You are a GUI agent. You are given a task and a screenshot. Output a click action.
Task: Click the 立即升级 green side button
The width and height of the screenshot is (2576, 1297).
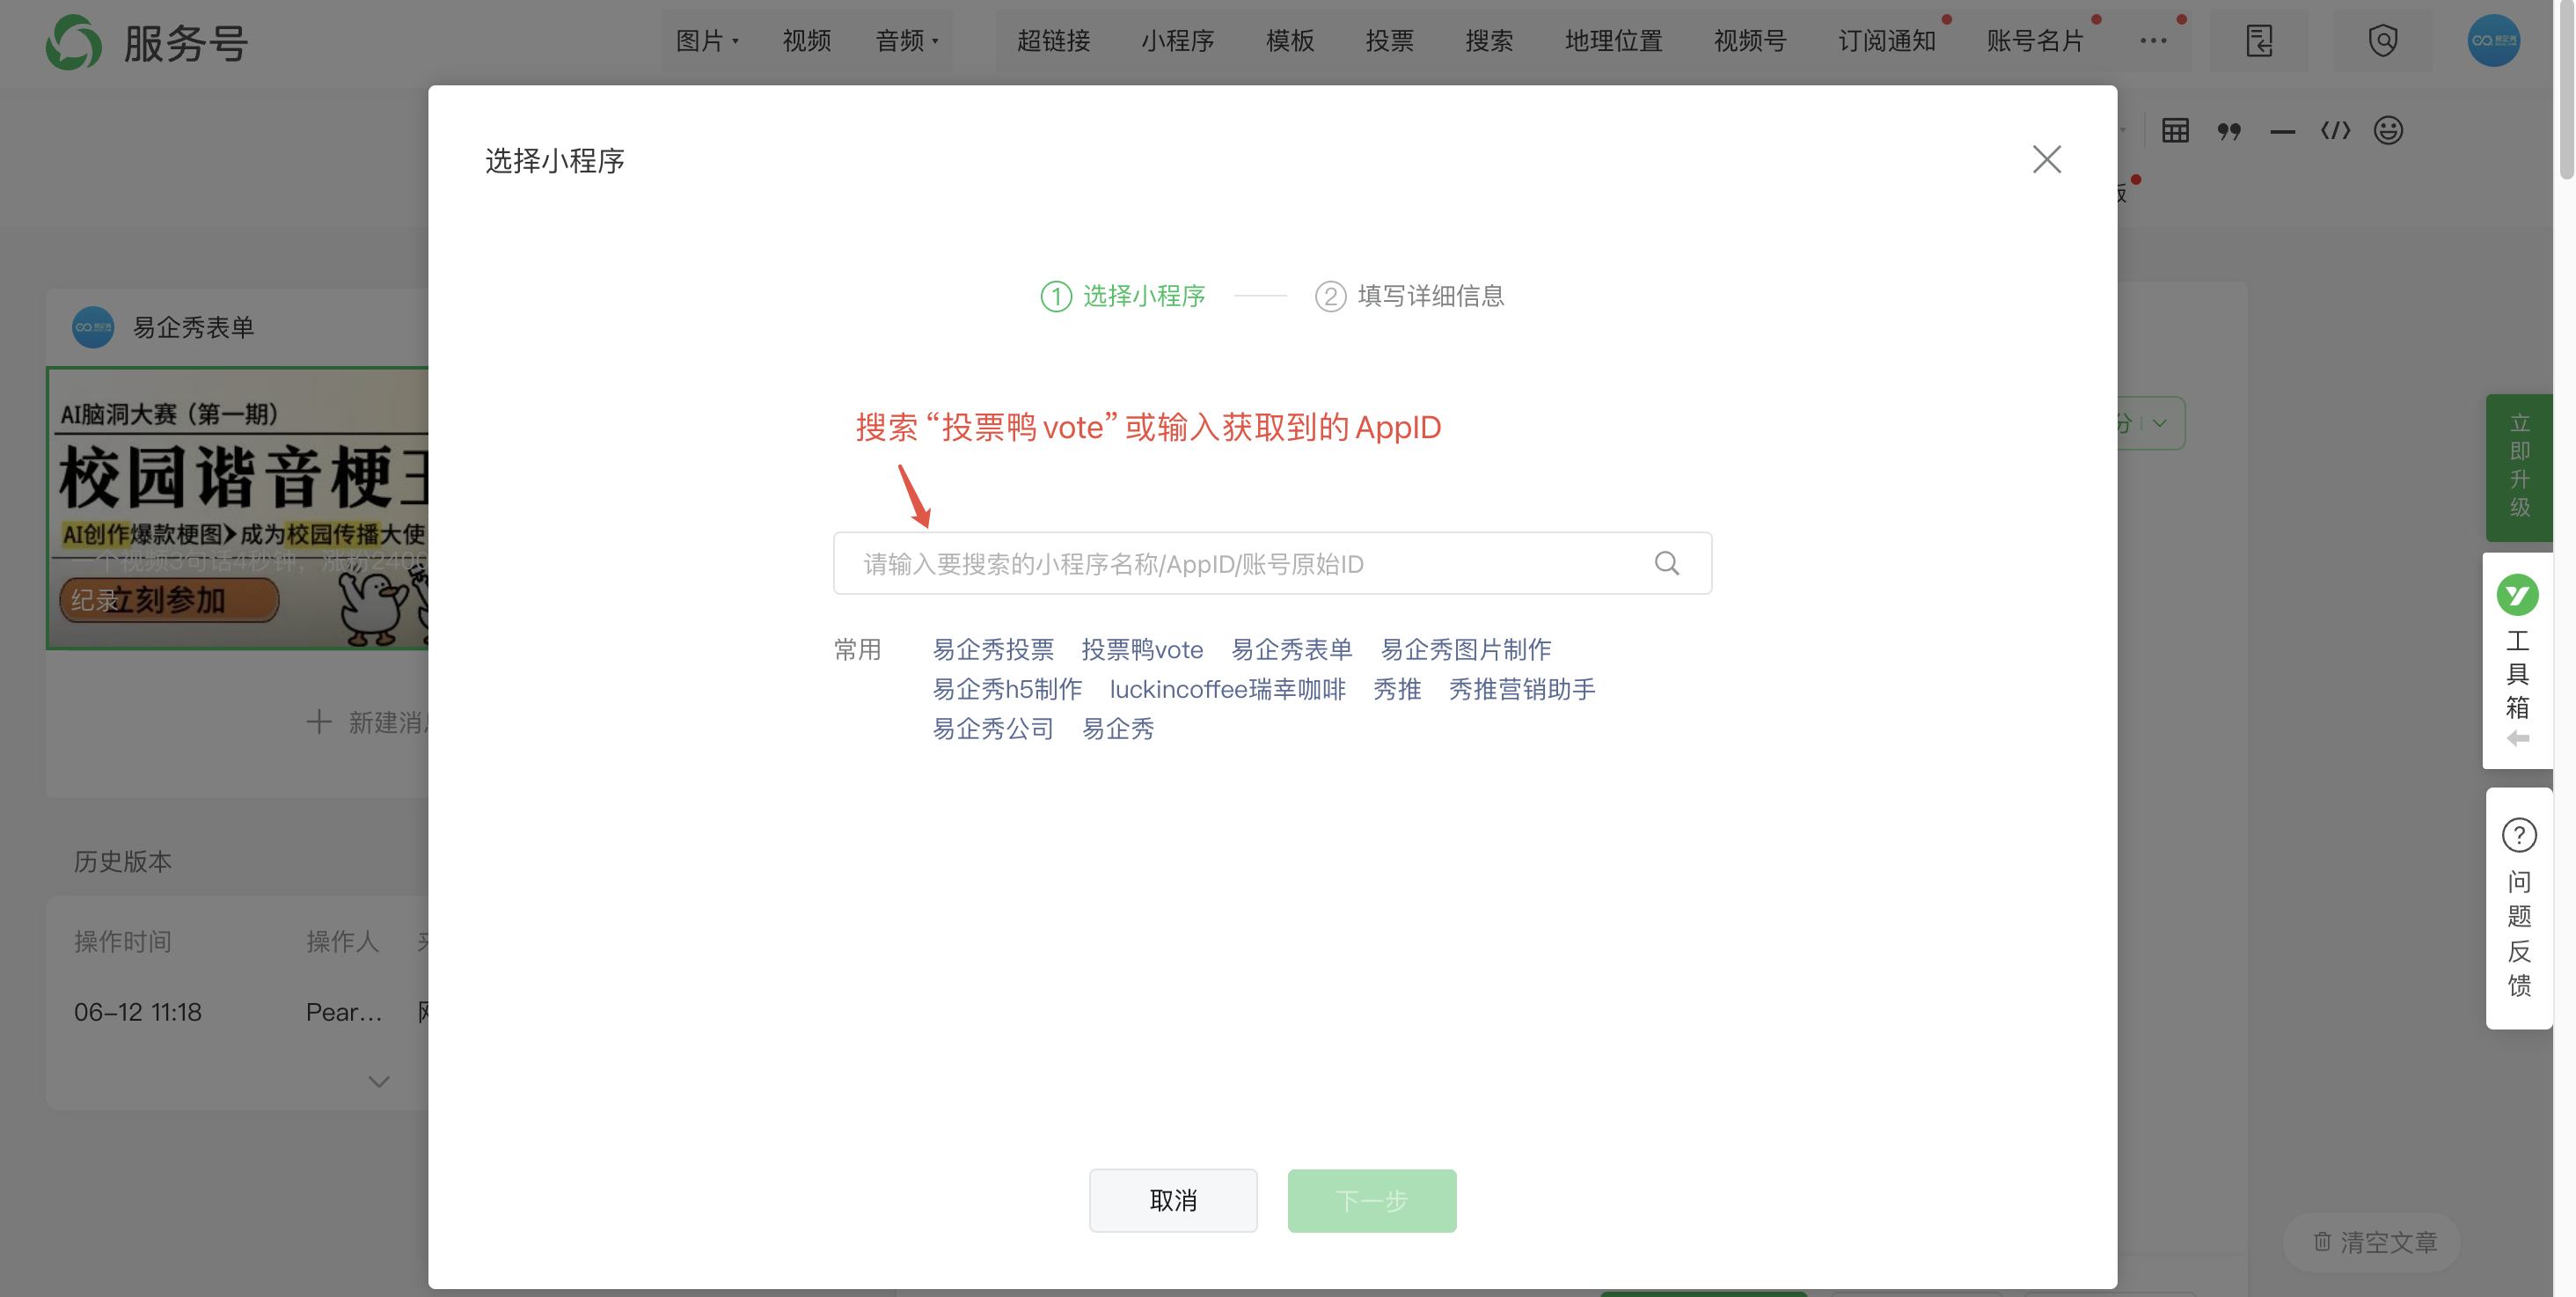[x=2519, y=467]
